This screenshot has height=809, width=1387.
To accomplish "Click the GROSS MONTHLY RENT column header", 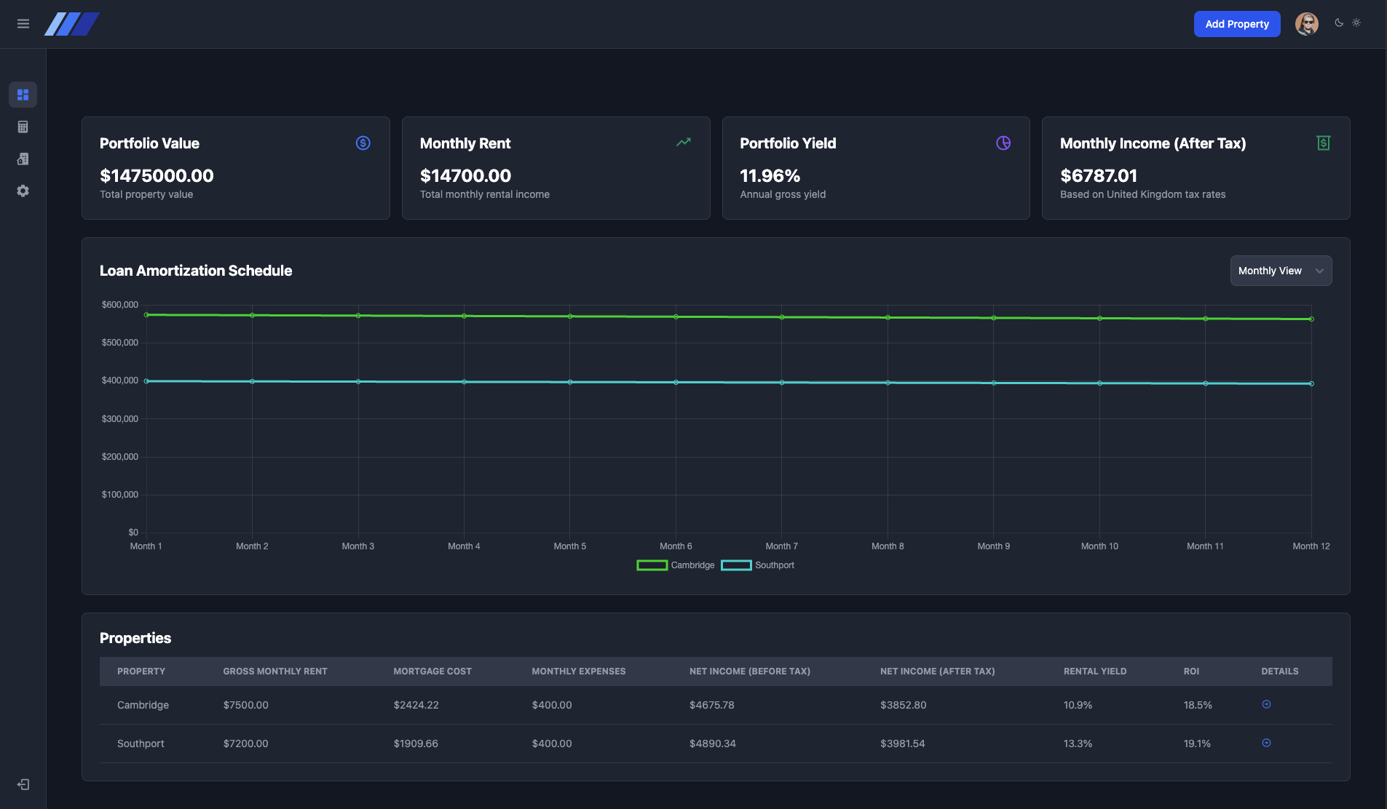I will [x=275, y=671].
